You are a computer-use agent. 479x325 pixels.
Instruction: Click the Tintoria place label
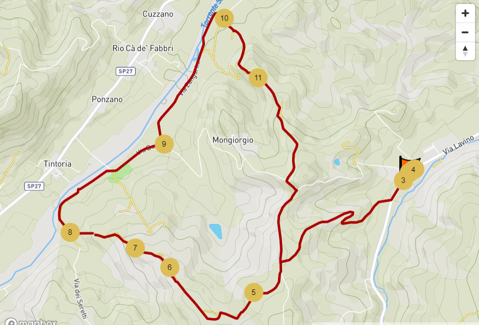pyautogui.click(x=58, y=164)
